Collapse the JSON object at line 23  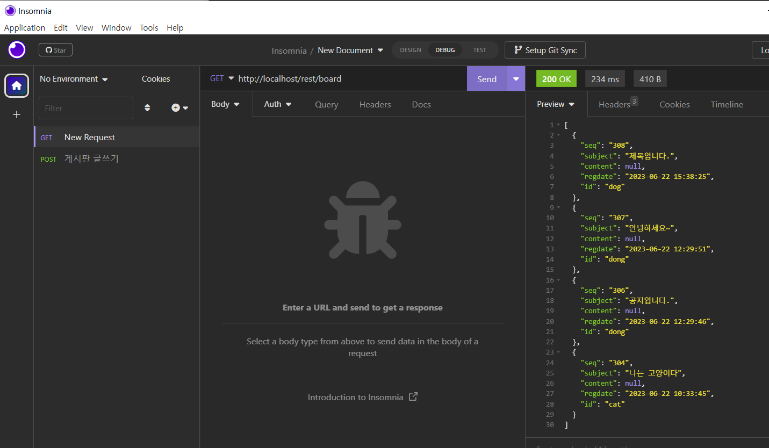(x=558, y=352)
